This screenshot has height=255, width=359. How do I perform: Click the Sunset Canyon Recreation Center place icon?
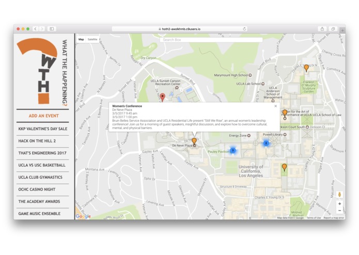click(x=177, y=88)
